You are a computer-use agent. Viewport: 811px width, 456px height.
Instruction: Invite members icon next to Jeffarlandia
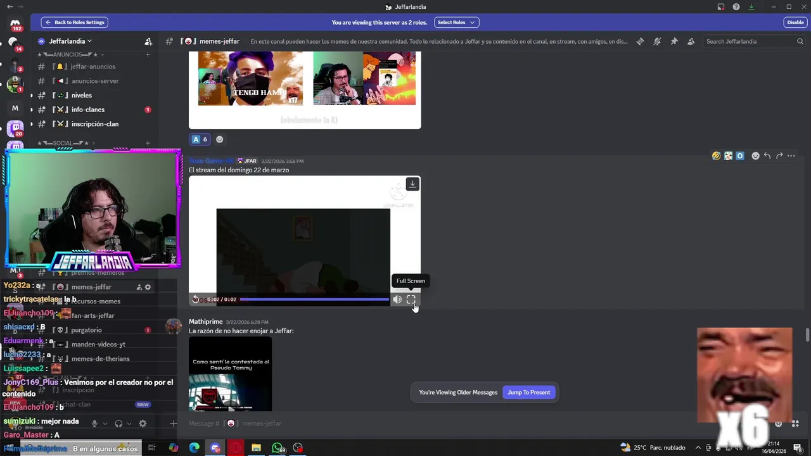click(x=148, y=41)
